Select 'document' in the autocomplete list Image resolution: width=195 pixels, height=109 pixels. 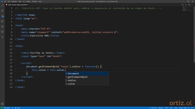coord(87,74)
